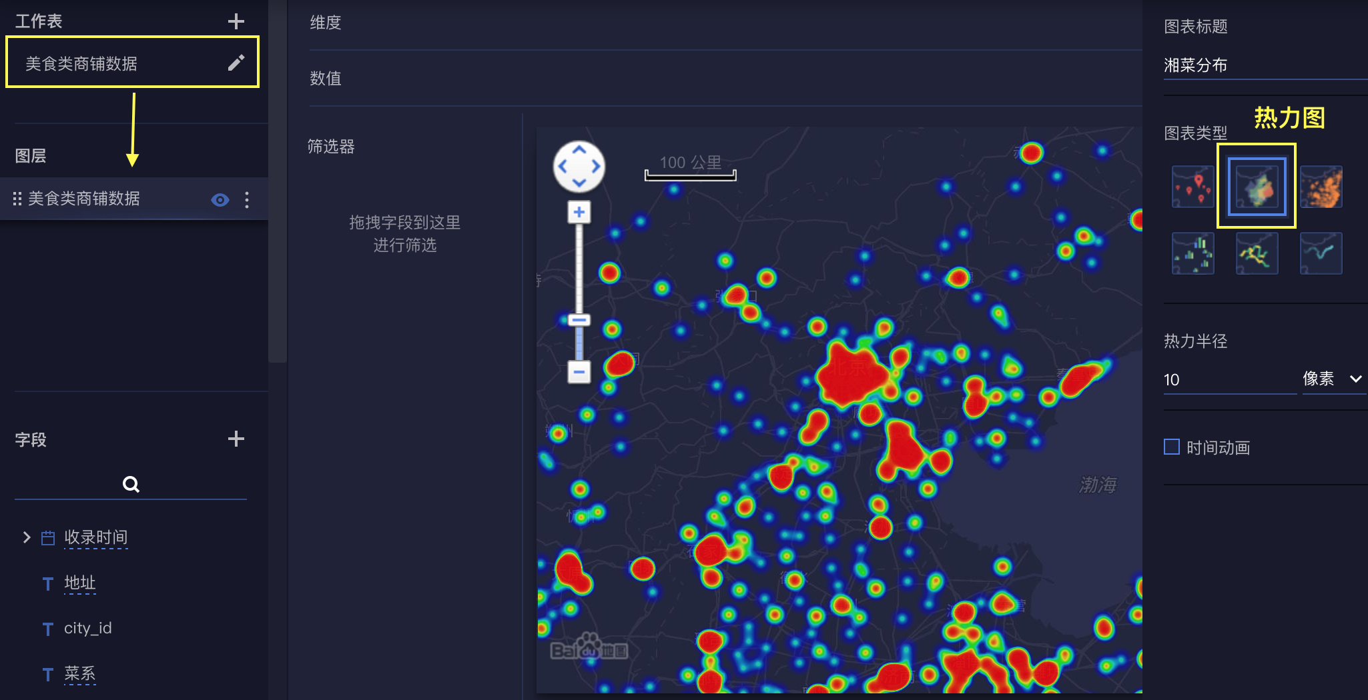1368x700 pixels.
Task: Click the 维度 dimension drop area
Action: coord(725,25)
